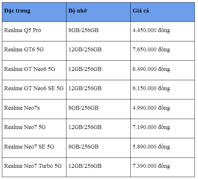
Task: Click the 'Bộ nhớ' column header
Action: click(x=78, y=11)
